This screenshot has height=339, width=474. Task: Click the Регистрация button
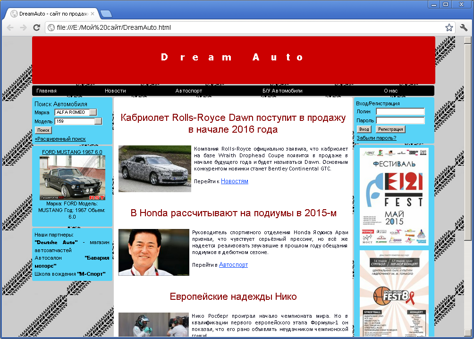(390, 129)
